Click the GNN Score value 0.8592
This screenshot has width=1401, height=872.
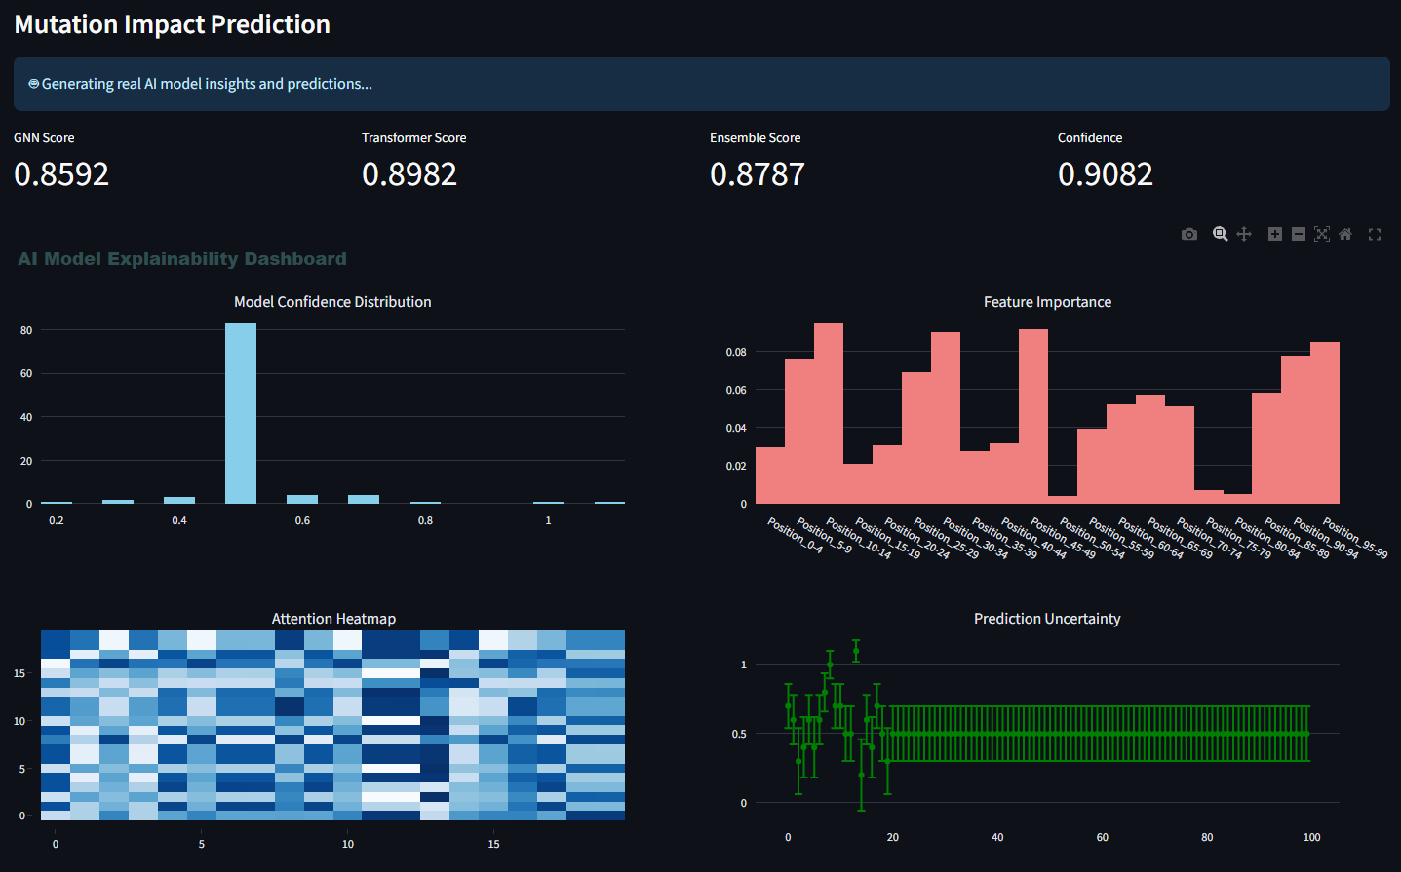click(x=61, y=173)
